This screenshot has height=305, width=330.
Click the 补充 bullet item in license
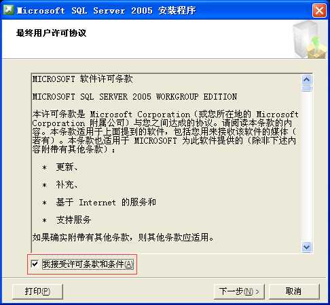pos(67,185)
